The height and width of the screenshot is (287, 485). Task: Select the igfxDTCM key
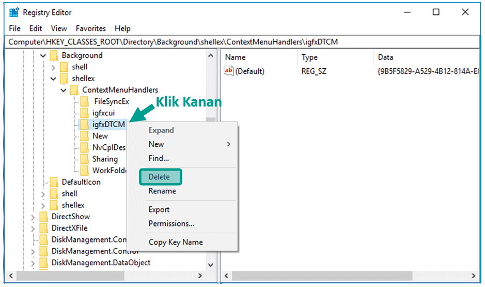(108, 125)
